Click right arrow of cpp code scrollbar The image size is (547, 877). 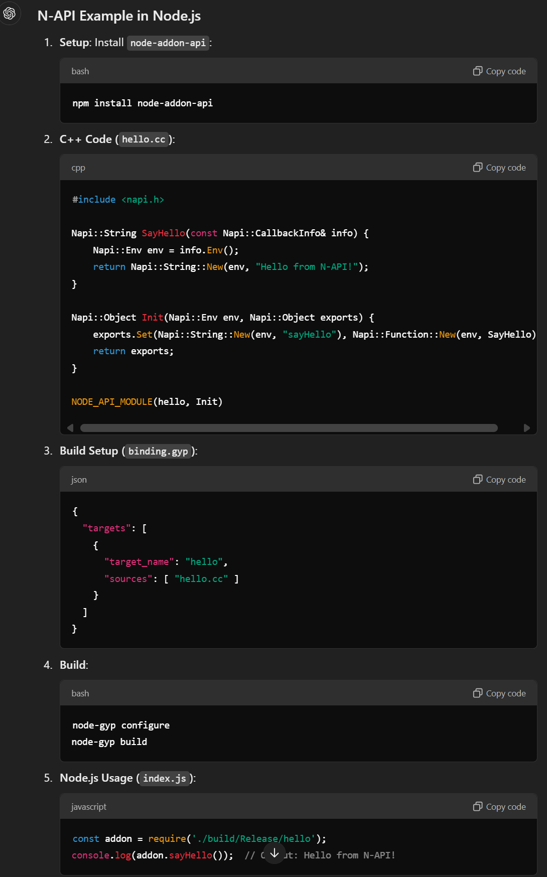click(x=526, y=428)
